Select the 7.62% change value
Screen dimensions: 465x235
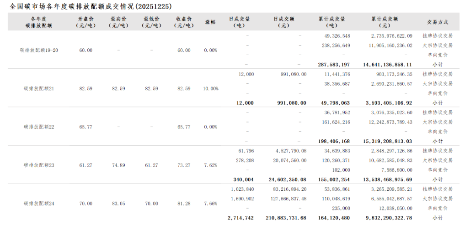tap(210, 165)
